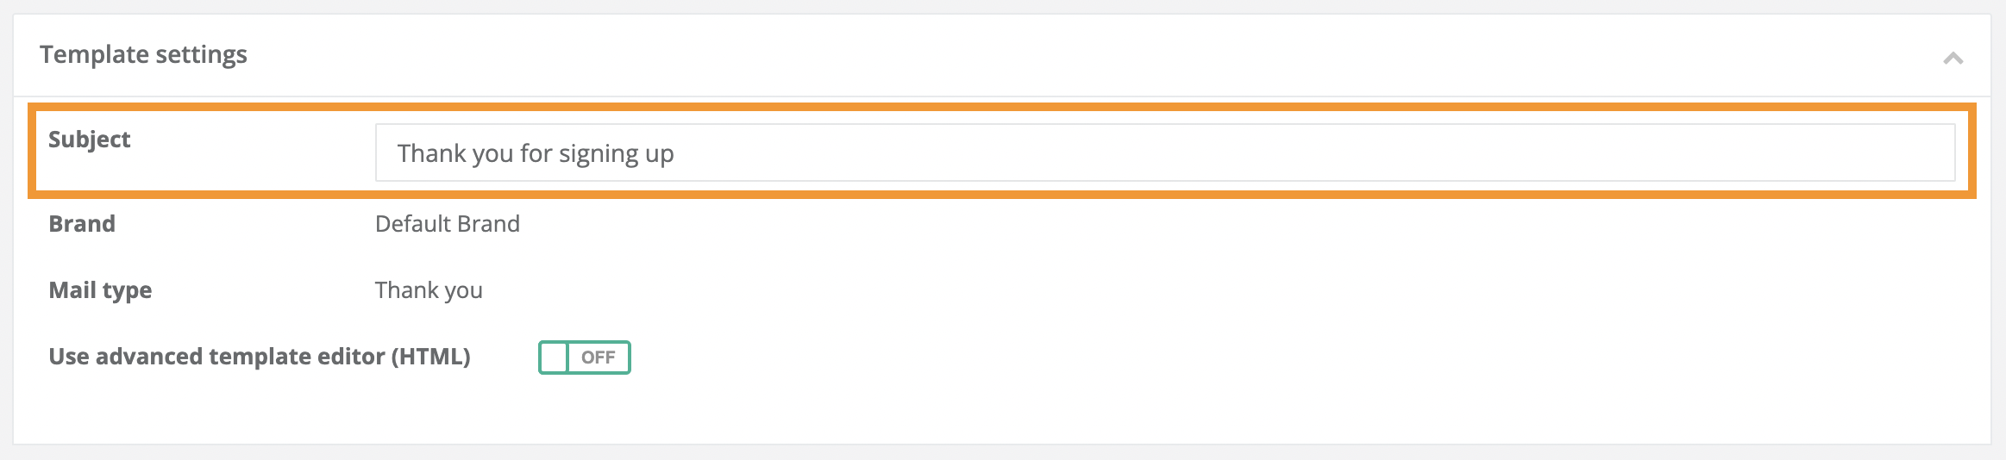Collapse the Template settings panel chevron
The image size is (2006, 460).
1953,59
